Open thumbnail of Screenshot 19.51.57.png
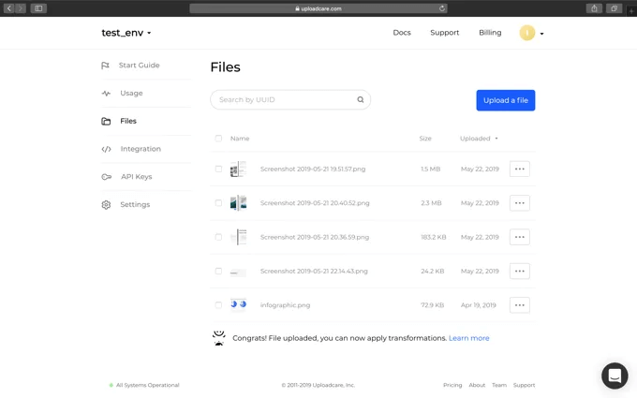This screenshot has width=637, height=398. click(239, 169)
